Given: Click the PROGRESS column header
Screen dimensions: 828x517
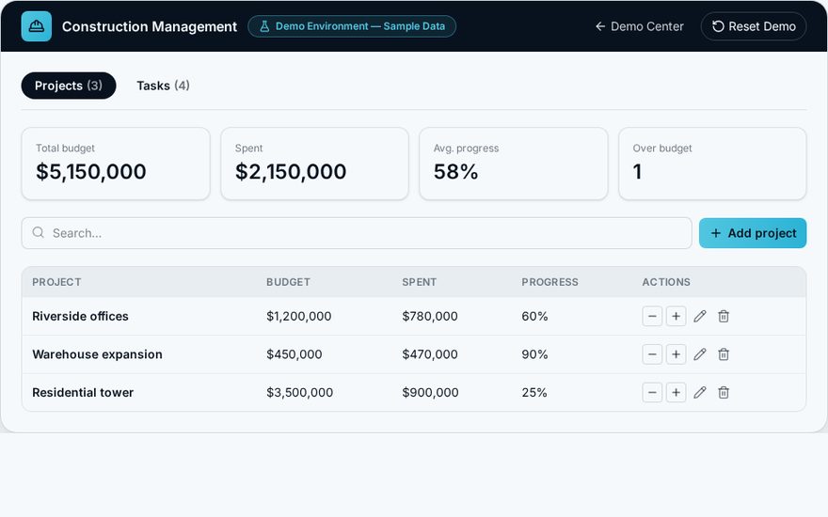Looking at the screenshot, I should click(x=549, y=282).
